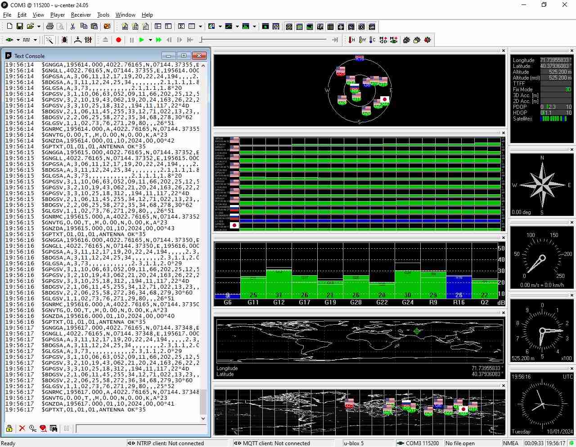Click NTRIP client status in status bar
The image size is (576, 447).
click(166, 443)
